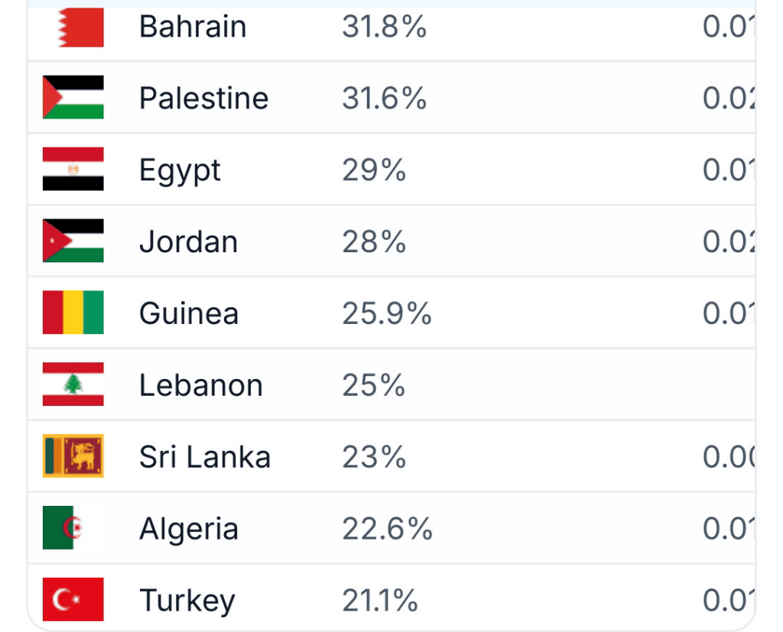Click Algeria's 22.6% value
The image size is (783, 632).
(387, 529)
